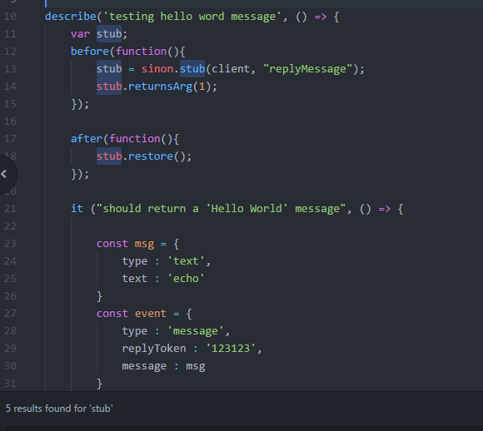
Task: Click the arrow '=>' on line 21
Action: point(385,208)
